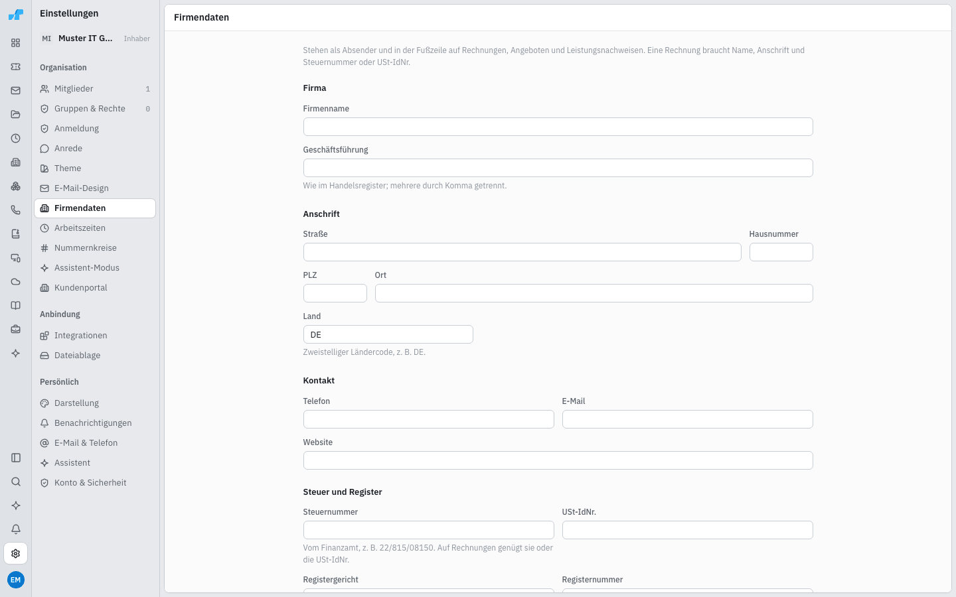Open Nummernkreise settings
956x597 pixels.
click(x=95, y=248)
